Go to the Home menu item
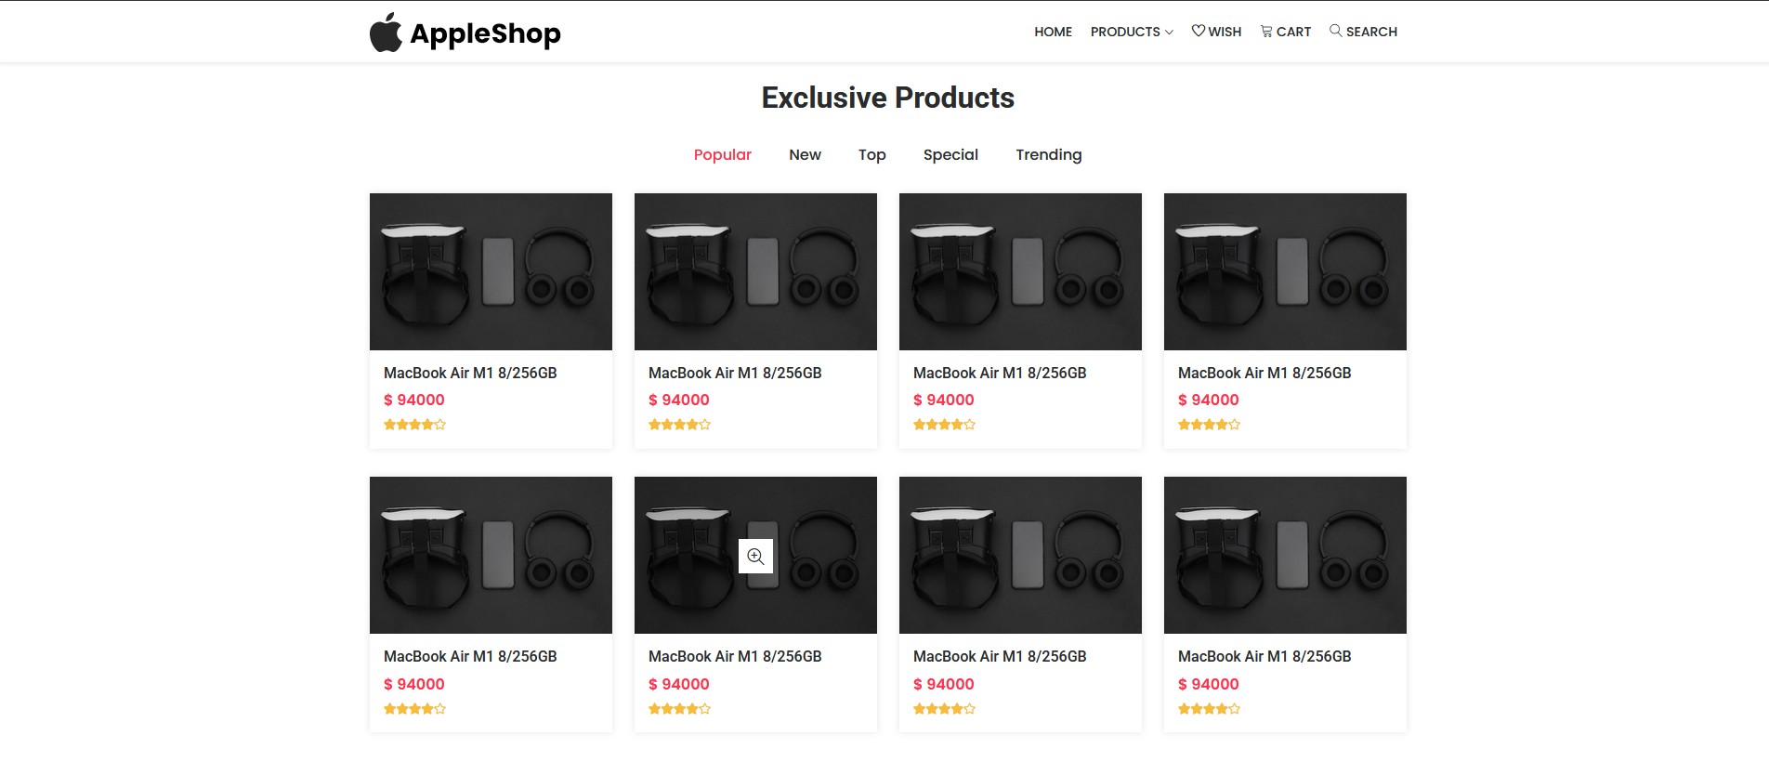1769x775 pixels. coord(1053,32)
